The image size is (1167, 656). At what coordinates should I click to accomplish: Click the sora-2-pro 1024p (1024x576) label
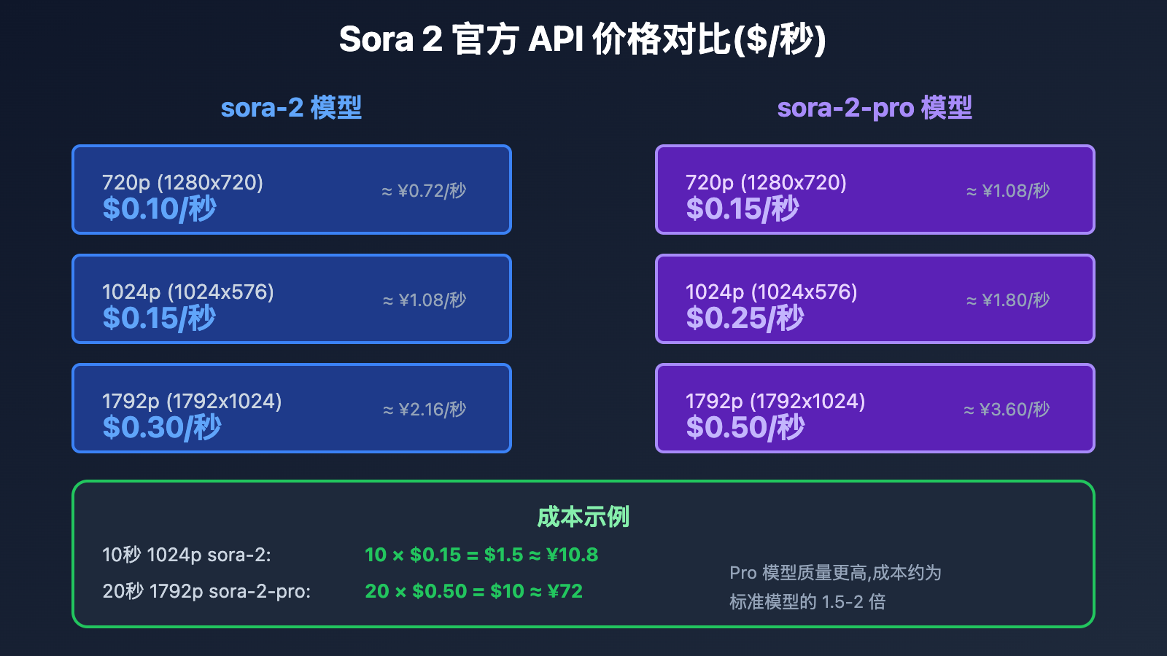pos(772,292)
